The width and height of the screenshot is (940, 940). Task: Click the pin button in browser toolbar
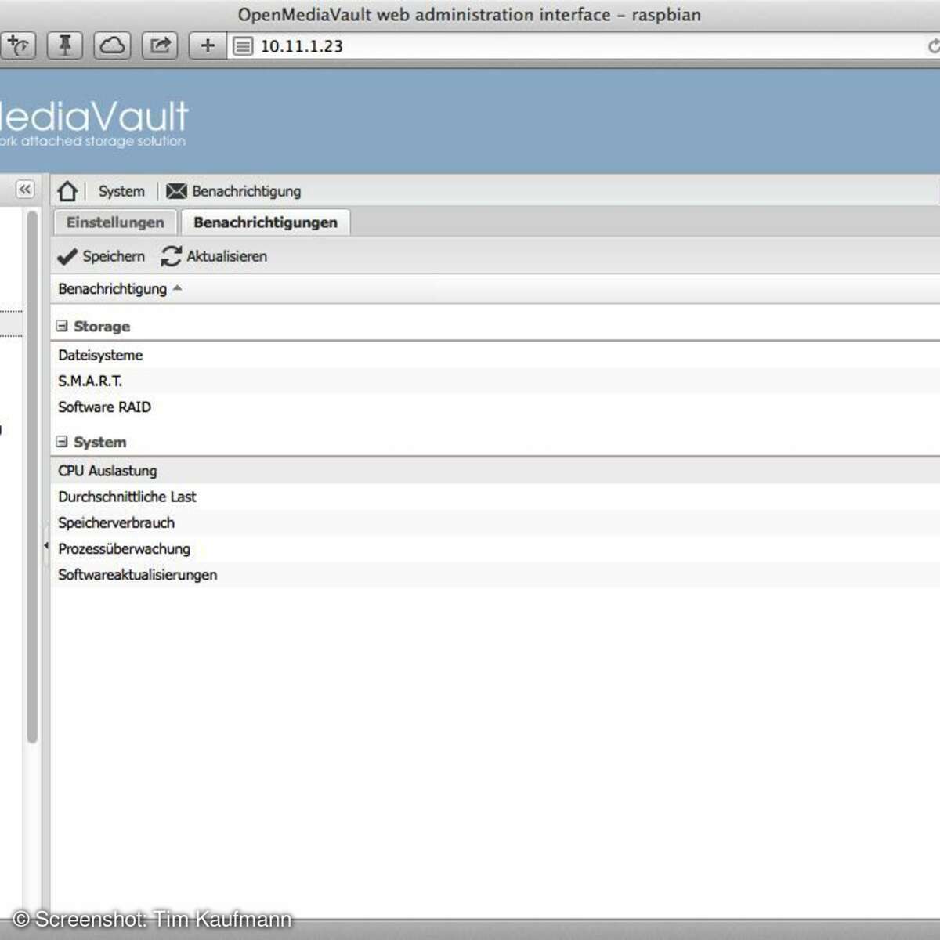click(65, 46)
